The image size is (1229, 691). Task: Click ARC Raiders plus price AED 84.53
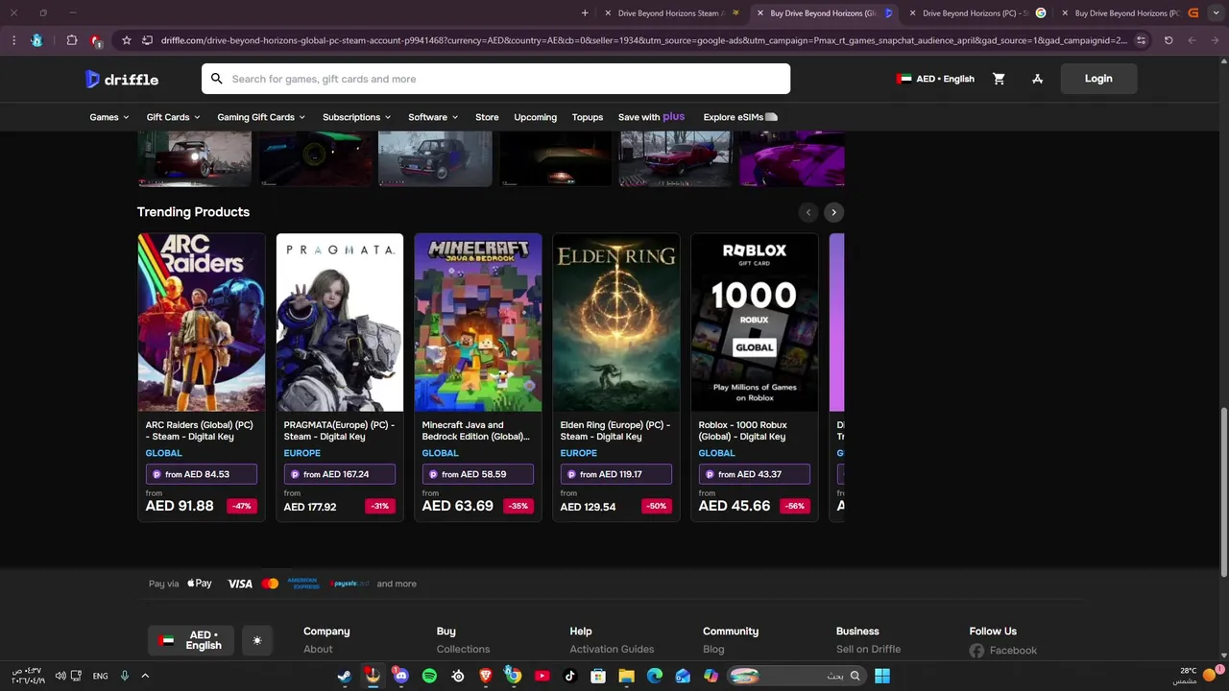tap(202, 474)
